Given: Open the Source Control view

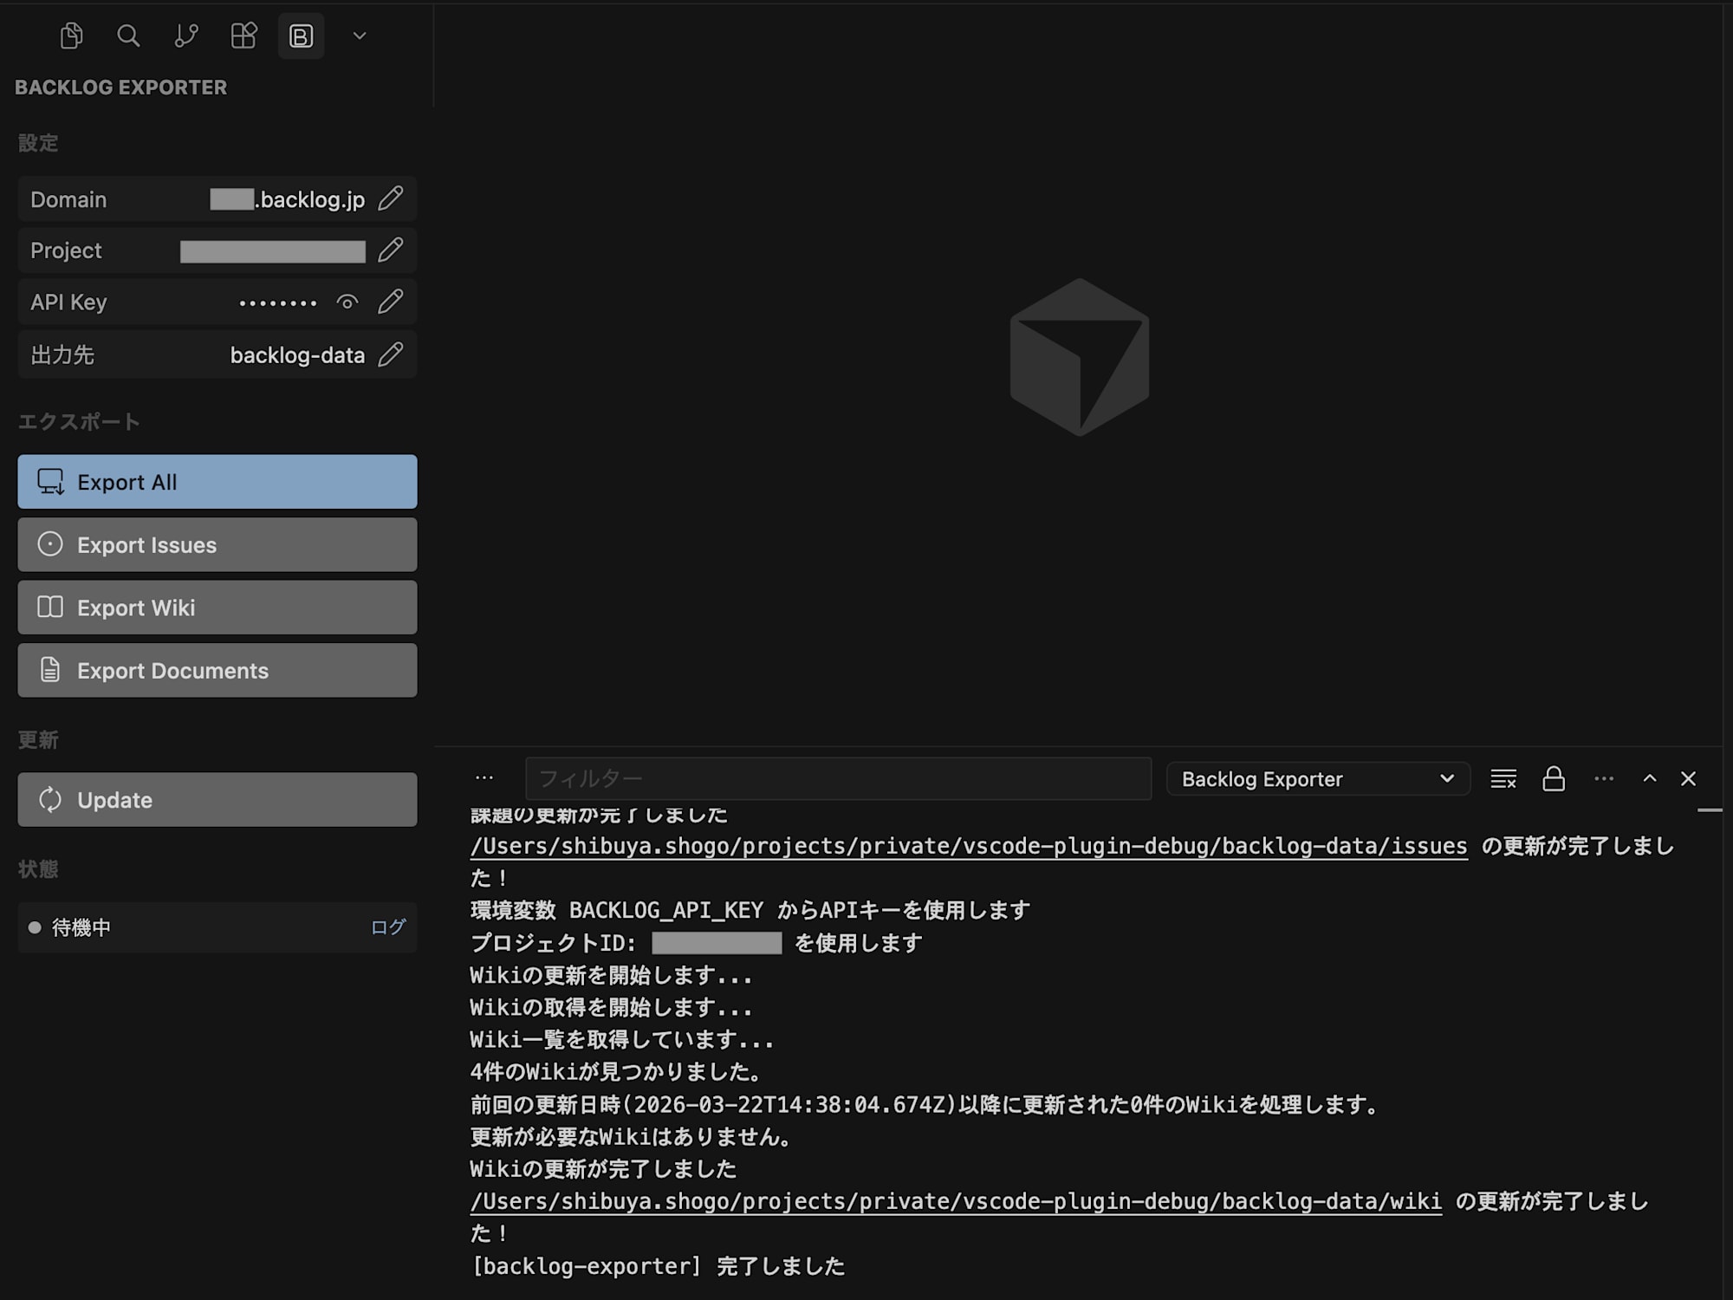Looking at the screenshot, I should point(186,36).
